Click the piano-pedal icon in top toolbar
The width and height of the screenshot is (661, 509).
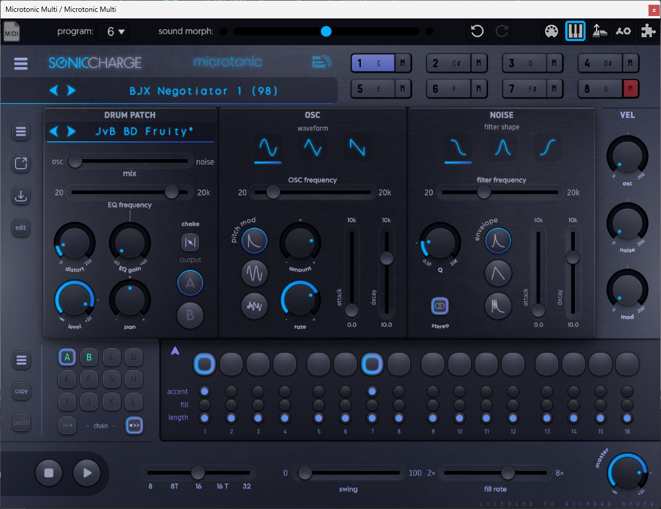[599, 31]
